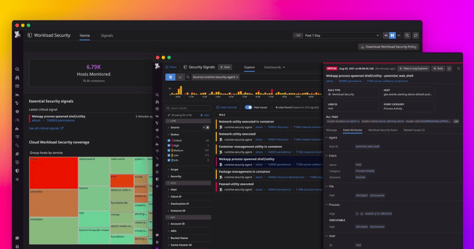Uncheck the Info status checkbox

(169, 160)
